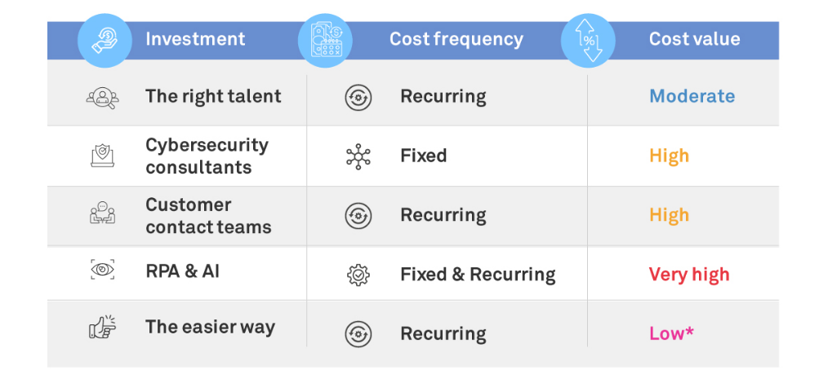The image size is (819, 392).
Task: Click the Very high cost value text
Action: (x=688, y=275)
